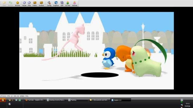193x108 pixels.
Task: Click the green quick launch icon
Action: 20,100
